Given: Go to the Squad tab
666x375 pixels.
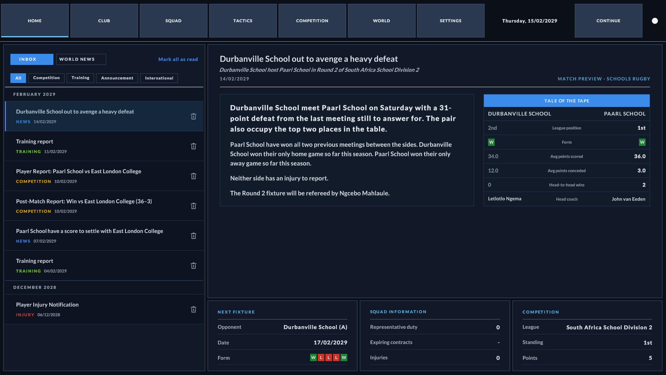Looking at the screenshot, I should (x=173, y=20).
